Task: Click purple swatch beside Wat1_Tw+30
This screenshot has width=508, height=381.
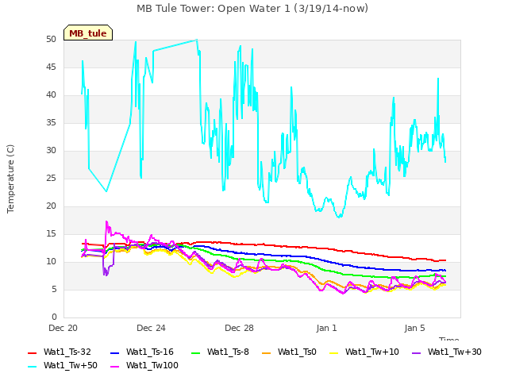Action: coord(416,352)
